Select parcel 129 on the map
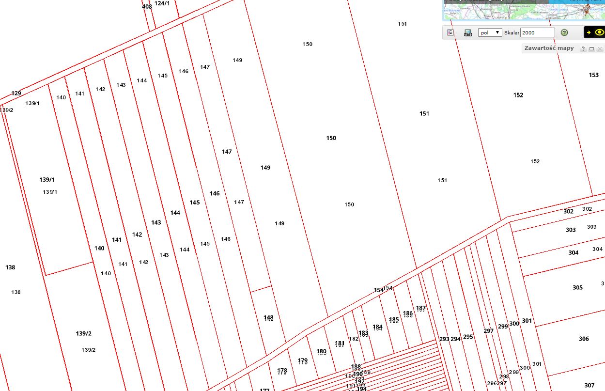Screen dimensions: 605x391 [x=16, y=94]
